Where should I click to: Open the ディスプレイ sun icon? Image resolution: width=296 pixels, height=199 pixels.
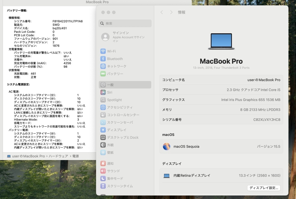(103, 130)
